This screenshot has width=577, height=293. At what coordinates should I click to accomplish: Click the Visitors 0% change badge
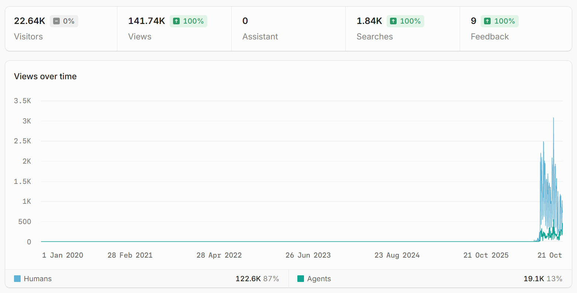click(64, 21)
